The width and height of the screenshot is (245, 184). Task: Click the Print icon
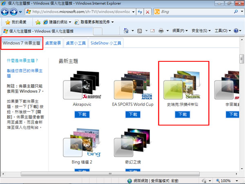pyautogui.click(x=161, y=31)
